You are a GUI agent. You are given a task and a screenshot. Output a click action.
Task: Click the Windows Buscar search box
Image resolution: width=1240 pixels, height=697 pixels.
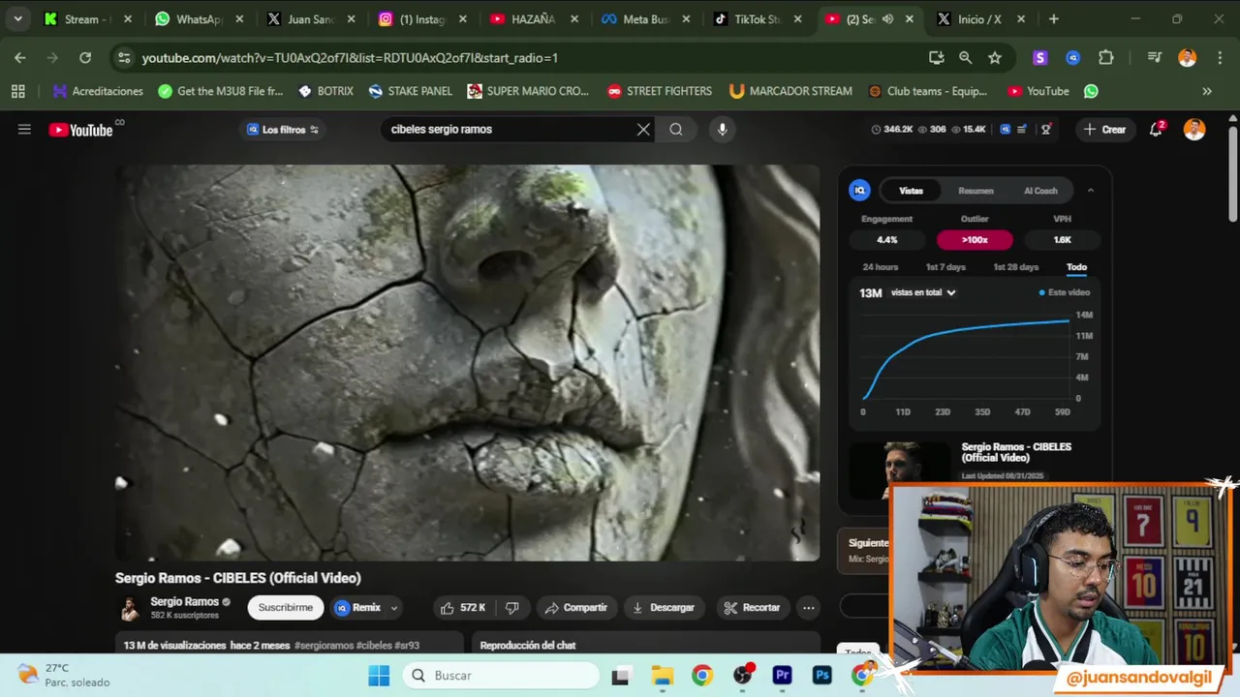coord(502,675)
